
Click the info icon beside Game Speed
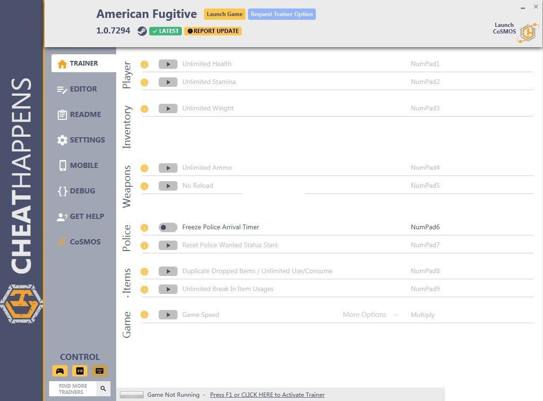[x=144, y=315]
